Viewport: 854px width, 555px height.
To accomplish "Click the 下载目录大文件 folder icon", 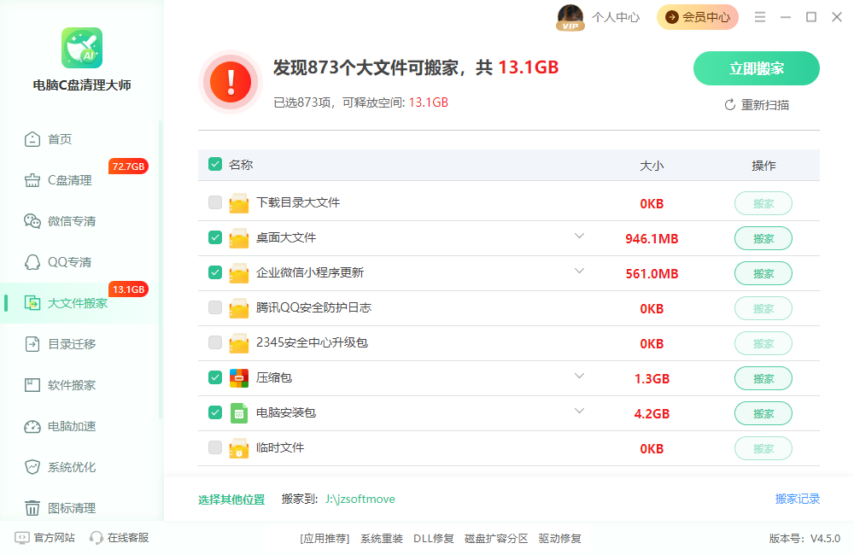I will [x=238, y=203].
